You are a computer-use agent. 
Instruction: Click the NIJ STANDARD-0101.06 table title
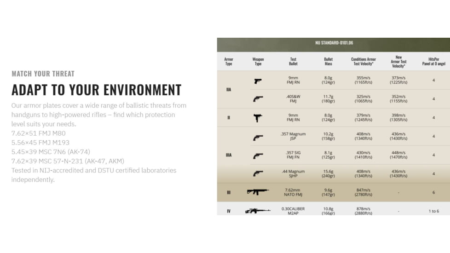[334, 43]
